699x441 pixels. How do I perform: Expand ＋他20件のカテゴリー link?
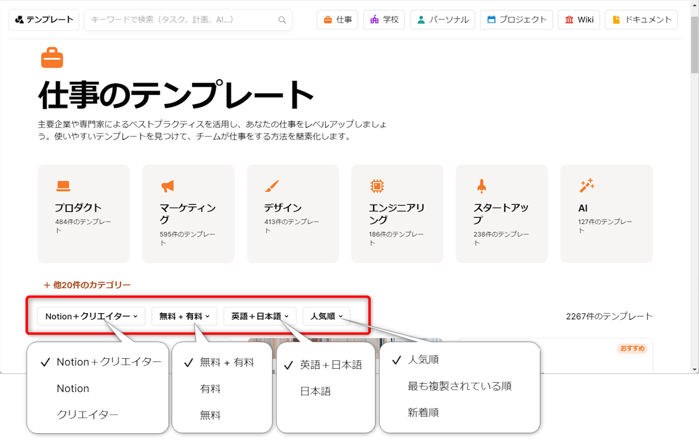coord(87,285)
